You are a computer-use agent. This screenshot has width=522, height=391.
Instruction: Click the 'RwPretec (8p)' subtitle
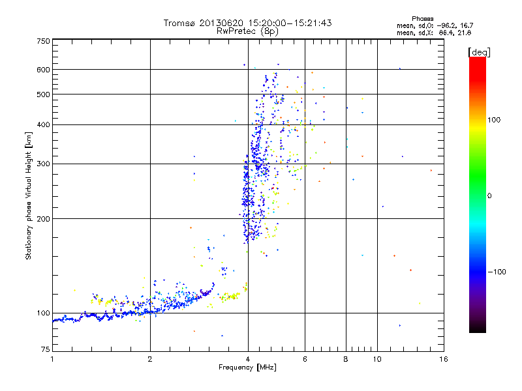point(247,31)
